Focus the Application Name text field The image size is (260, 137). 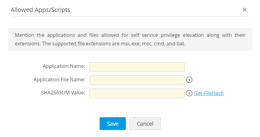tap(137, 67)
